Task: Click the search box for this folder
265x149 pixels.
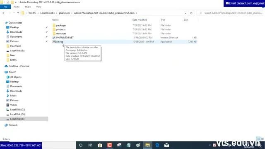Action: coord(230,13)
